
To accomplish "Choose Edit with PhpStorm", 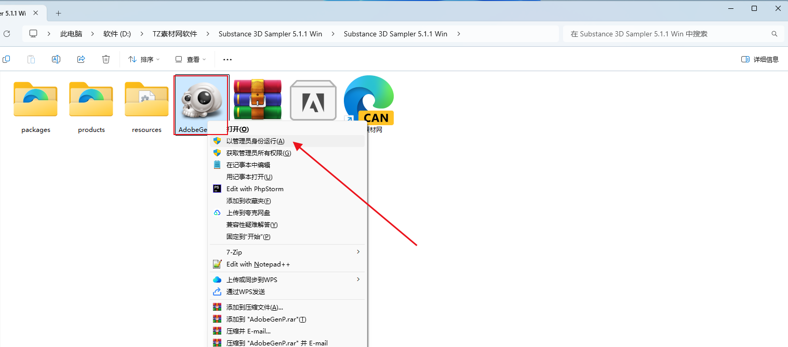I will coord(287,189).
